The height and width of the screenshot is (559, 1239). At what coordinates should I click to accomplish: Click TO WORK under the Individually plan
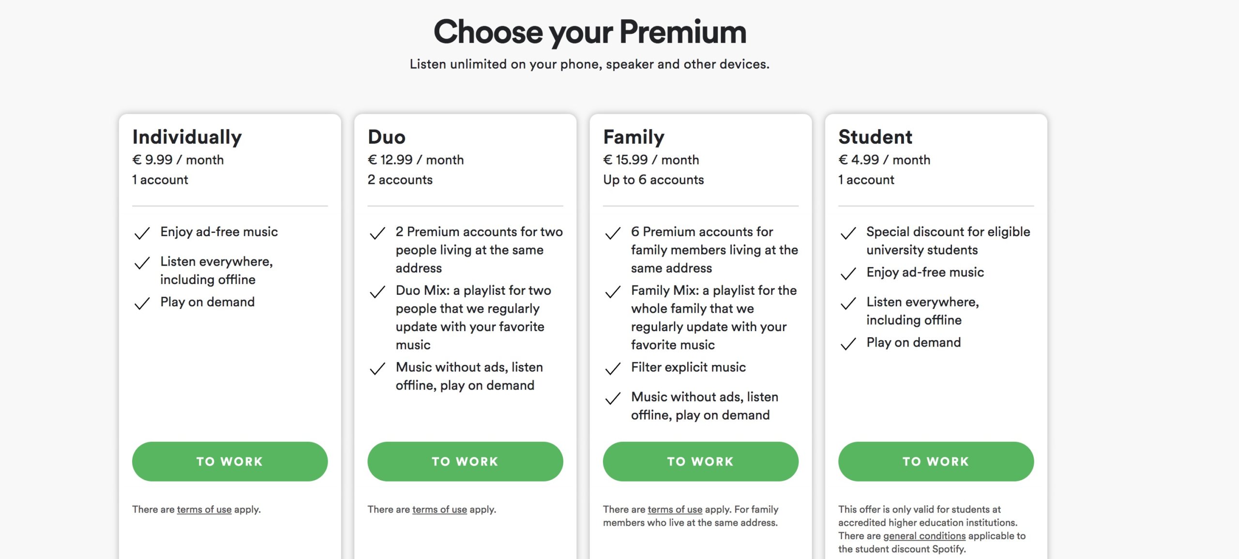pos(229,461)
